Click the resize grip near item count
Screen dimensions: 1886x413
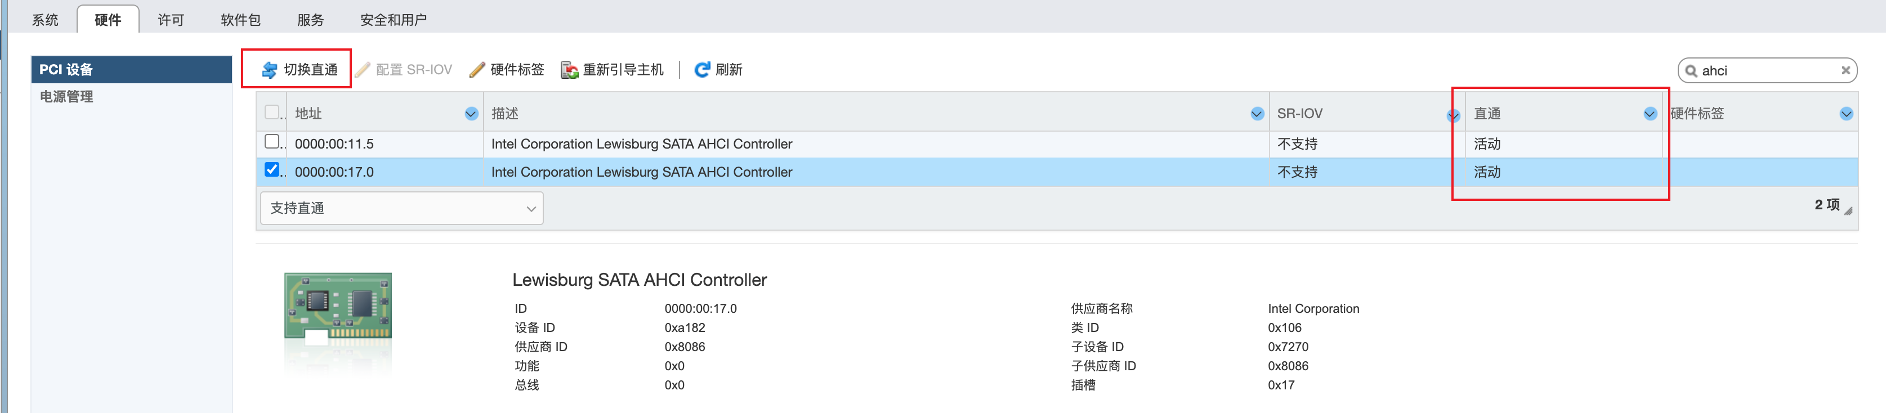click(x=1848, y=211)
